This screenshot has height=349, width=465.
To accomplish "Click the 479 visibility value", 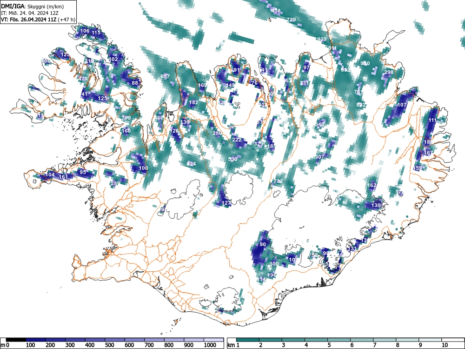I will (83, 79).
